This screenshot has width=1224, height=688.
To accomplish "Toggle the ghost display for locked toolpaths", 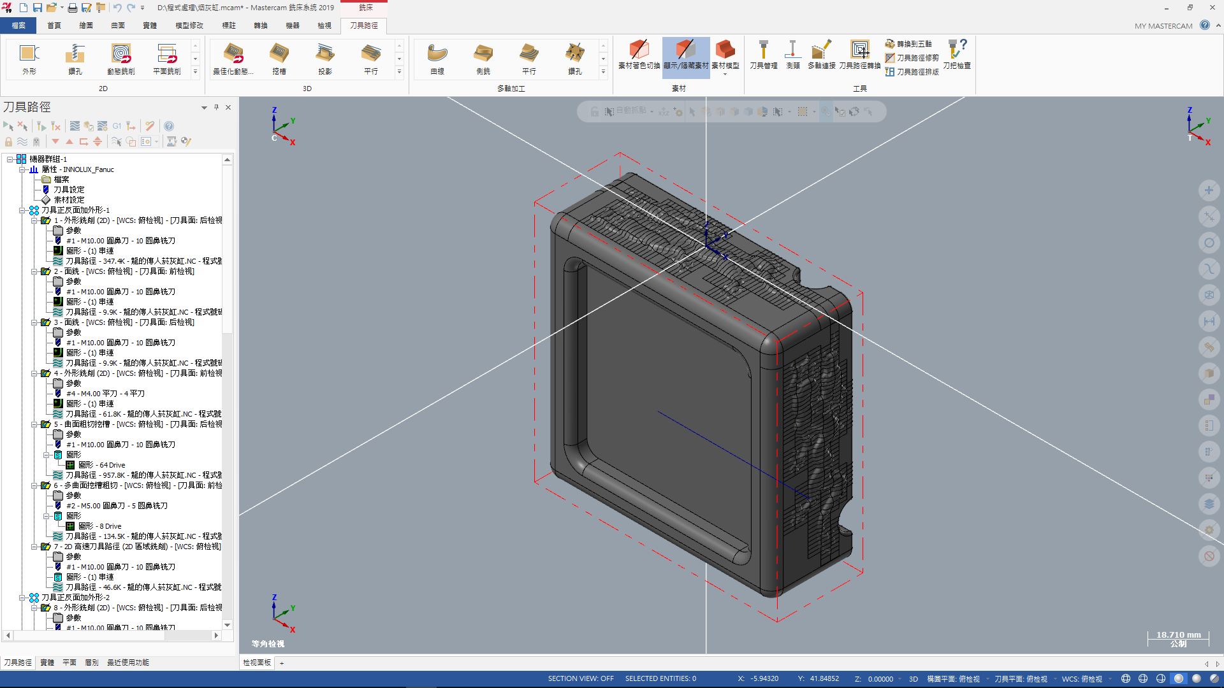I will tap(36, 141).
